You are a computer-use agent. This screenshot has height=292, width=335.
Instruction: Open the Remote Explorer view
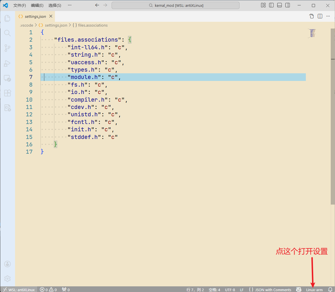pos(7,78)
